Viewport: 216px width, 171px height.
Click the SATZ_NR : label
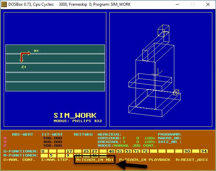(170, 142)
